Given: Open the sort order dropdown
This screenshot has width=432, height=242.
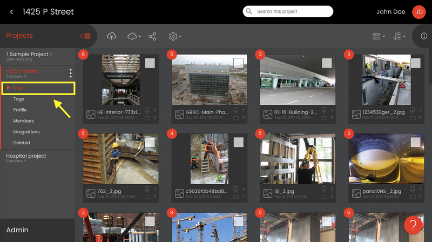Looking at the screenshot, I should [399, 36].
